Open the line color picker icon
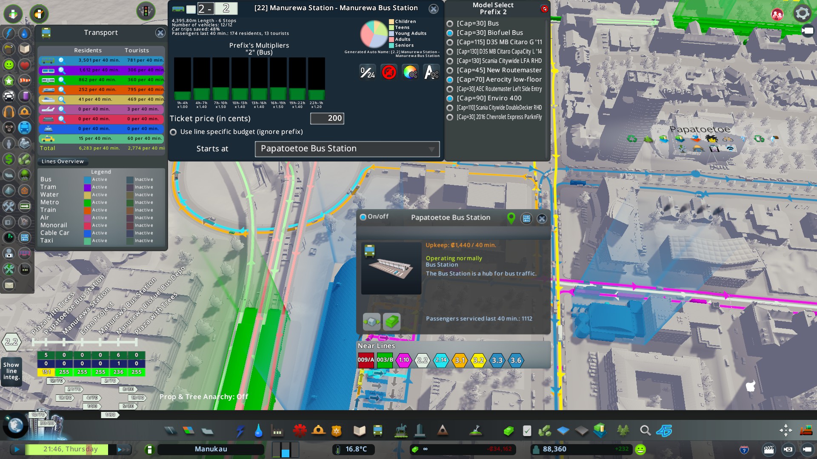 [410, 72]
